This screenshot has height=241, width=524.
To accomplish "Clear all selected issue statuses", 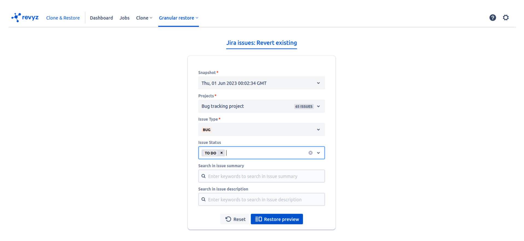I will point(310,153).
